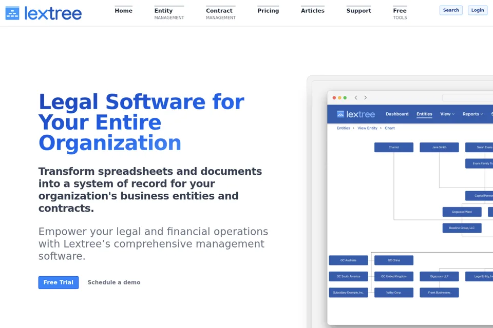Click the Lextree logo icon in header

coord(12,13)
